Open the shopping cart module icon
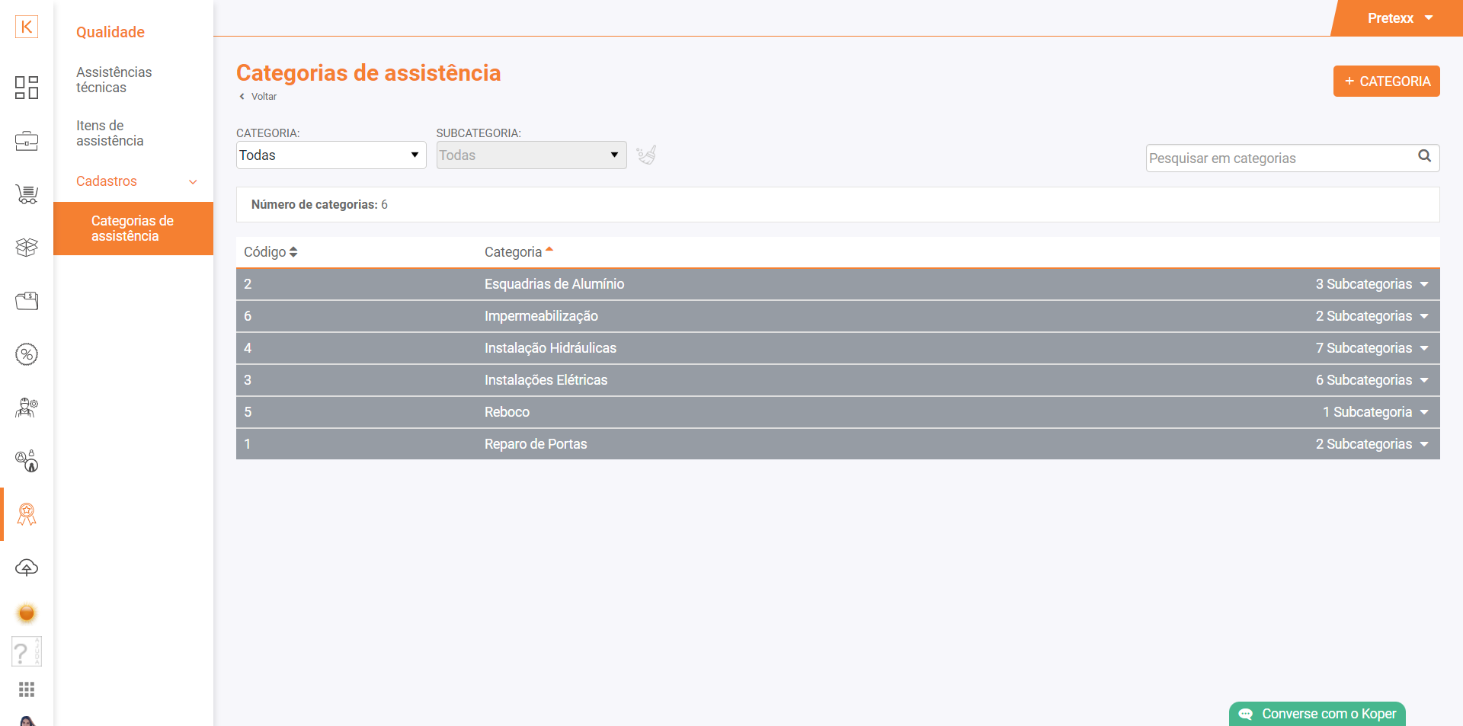Viewport: 1463px width, 726px height. pyautogui.click(x=27, y=194)
